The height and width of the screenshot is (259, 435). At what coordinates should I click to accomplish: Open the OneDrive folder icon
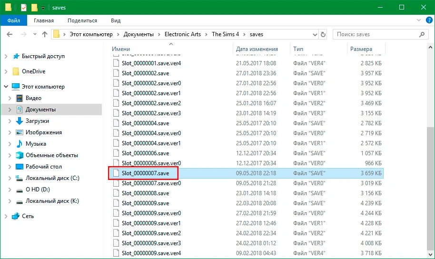pyautogui.click(x=16, y=71)
